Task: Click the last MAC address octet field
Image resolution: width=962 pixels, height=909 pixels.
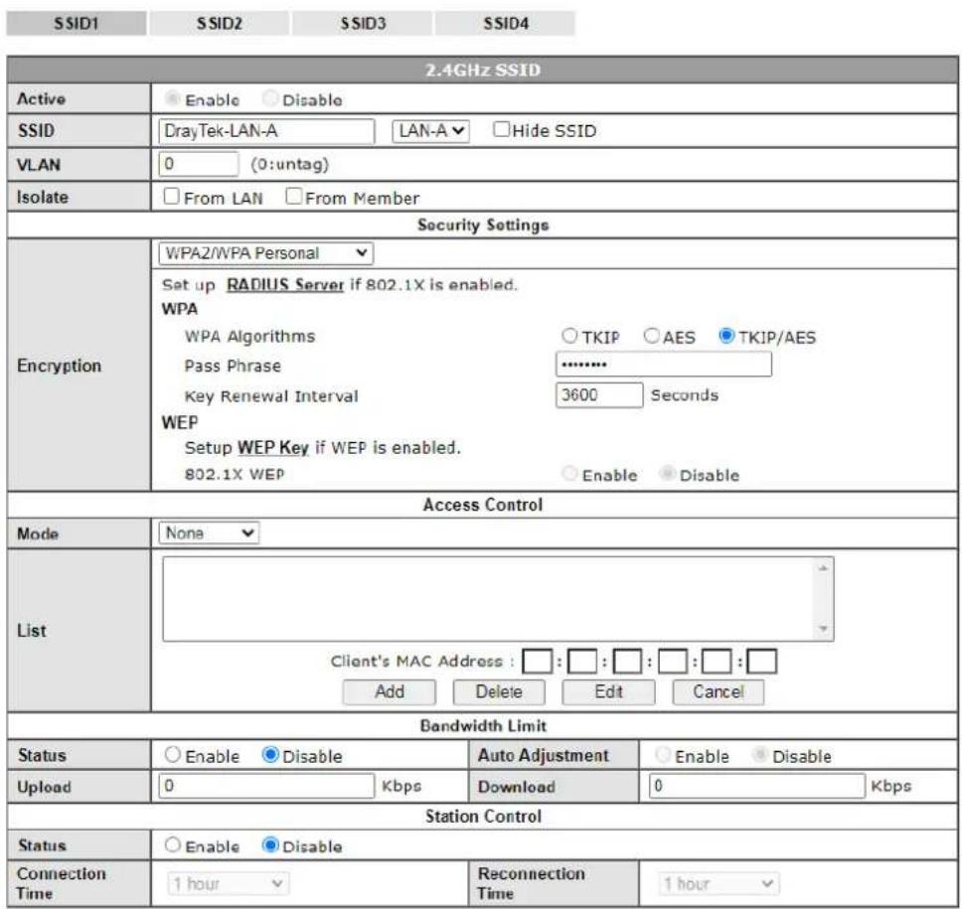Action: pos(762,662)
